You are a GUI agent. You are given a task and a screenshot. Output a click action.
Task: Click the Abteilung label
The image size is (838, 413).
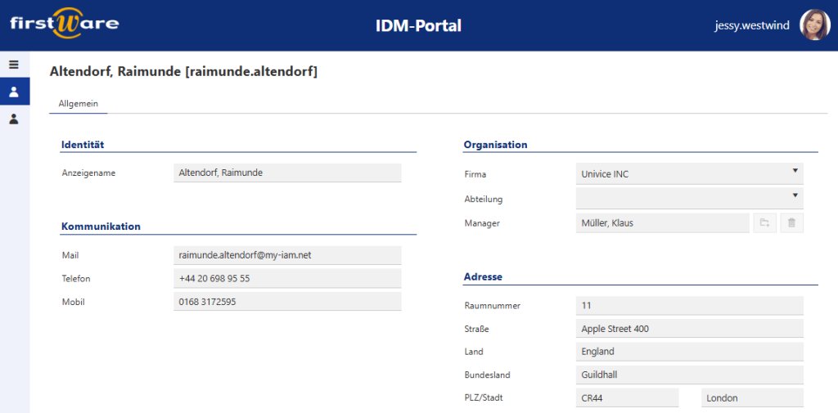pyautogui.click(x=484, y=200)
